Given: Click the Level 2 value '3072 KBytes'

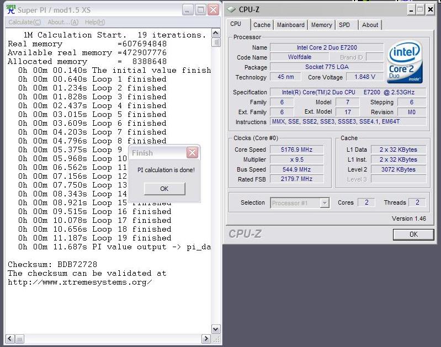Looking at the screenshot, I should click(x=399, y=169).
